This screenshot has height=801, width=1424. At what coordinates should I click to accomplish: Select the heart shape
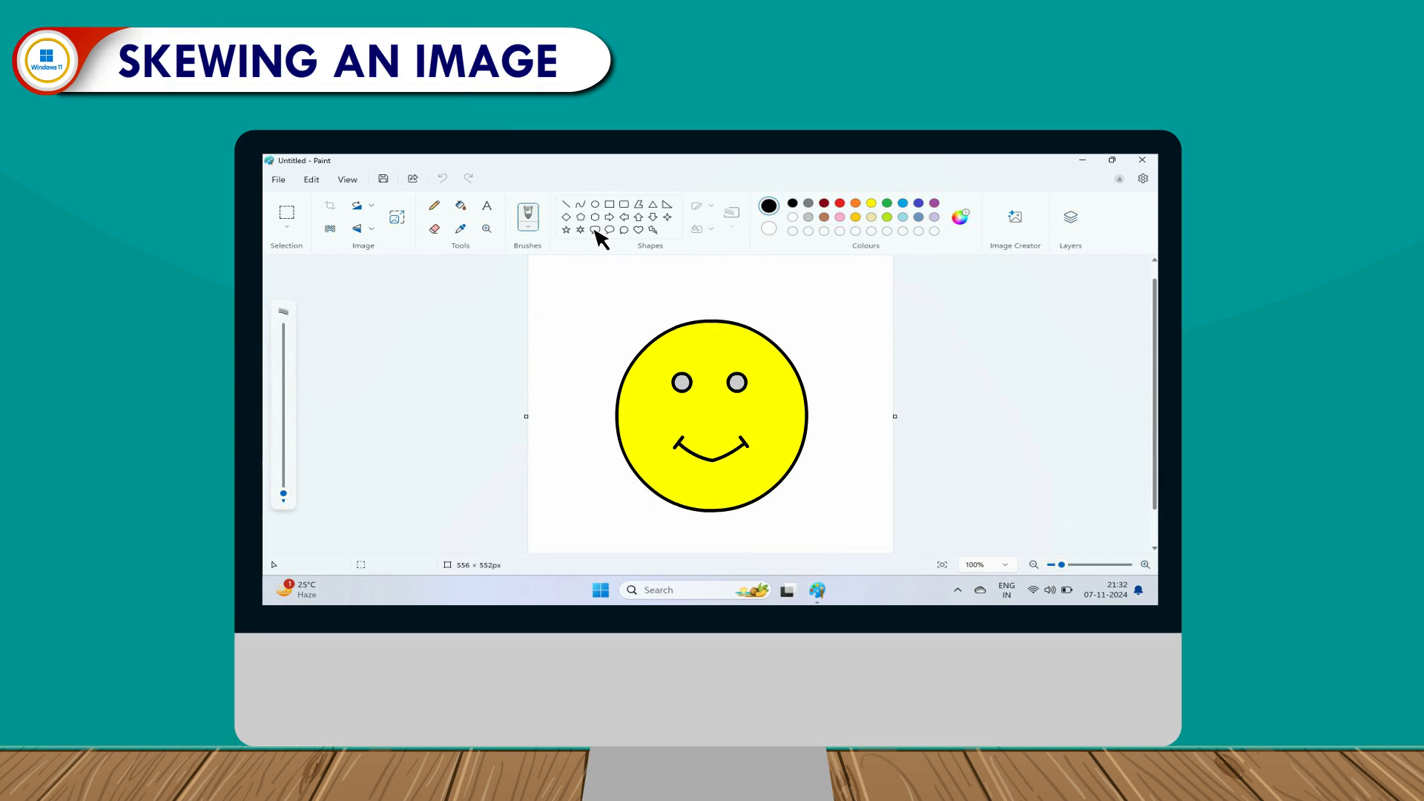click(x=639, y=230)
